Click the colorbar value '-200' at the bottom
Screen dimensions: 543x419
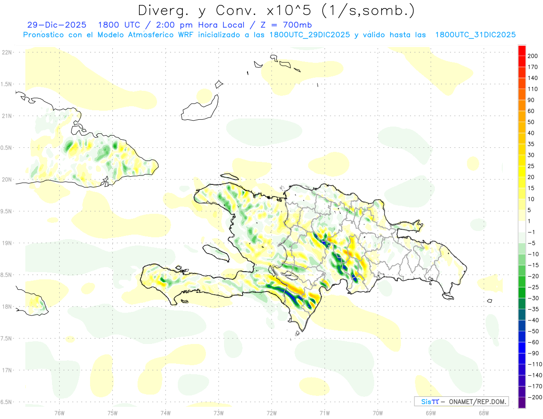pyautogui.click(x=535, y=397)
